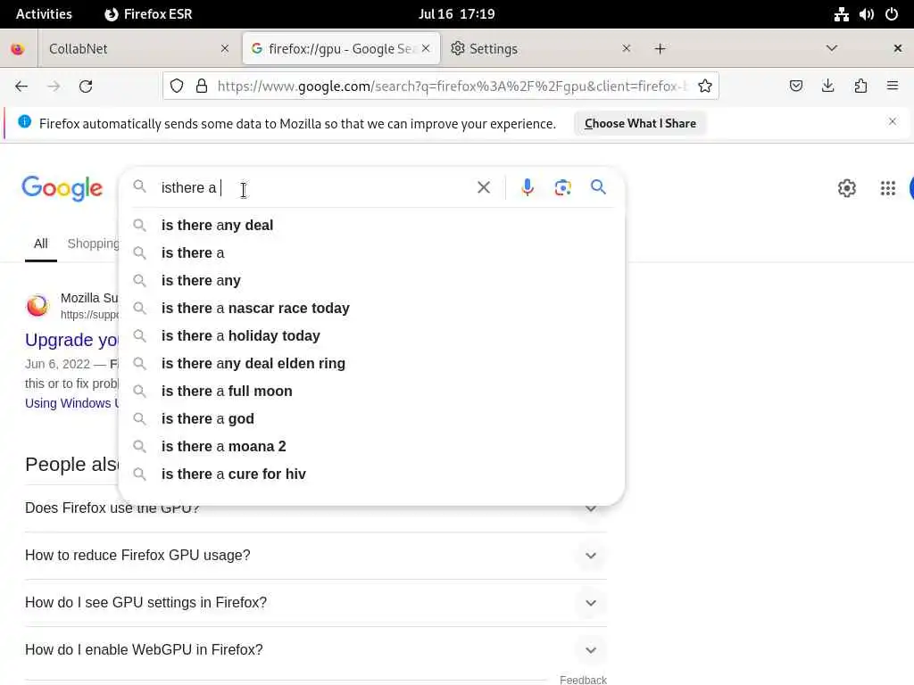Select the All results tab
This screenshot has height=685, width=914.
click(41, 243)
